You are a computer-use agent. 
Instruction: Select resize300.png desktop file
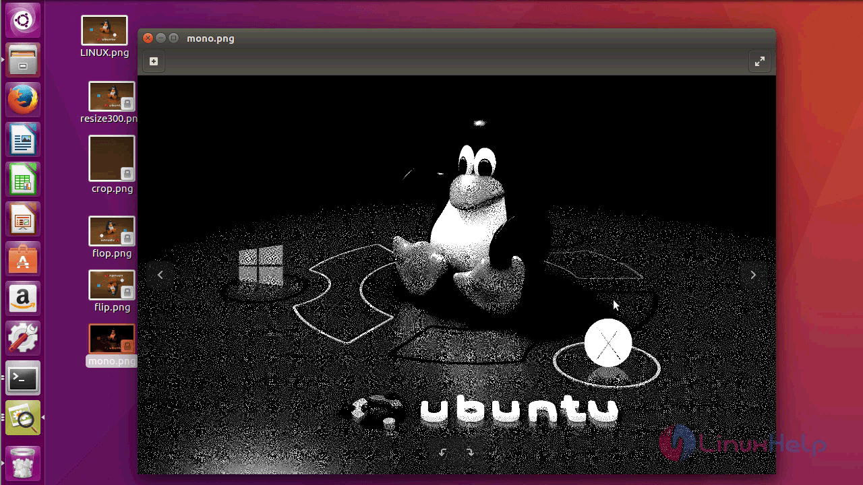(109, 103)
